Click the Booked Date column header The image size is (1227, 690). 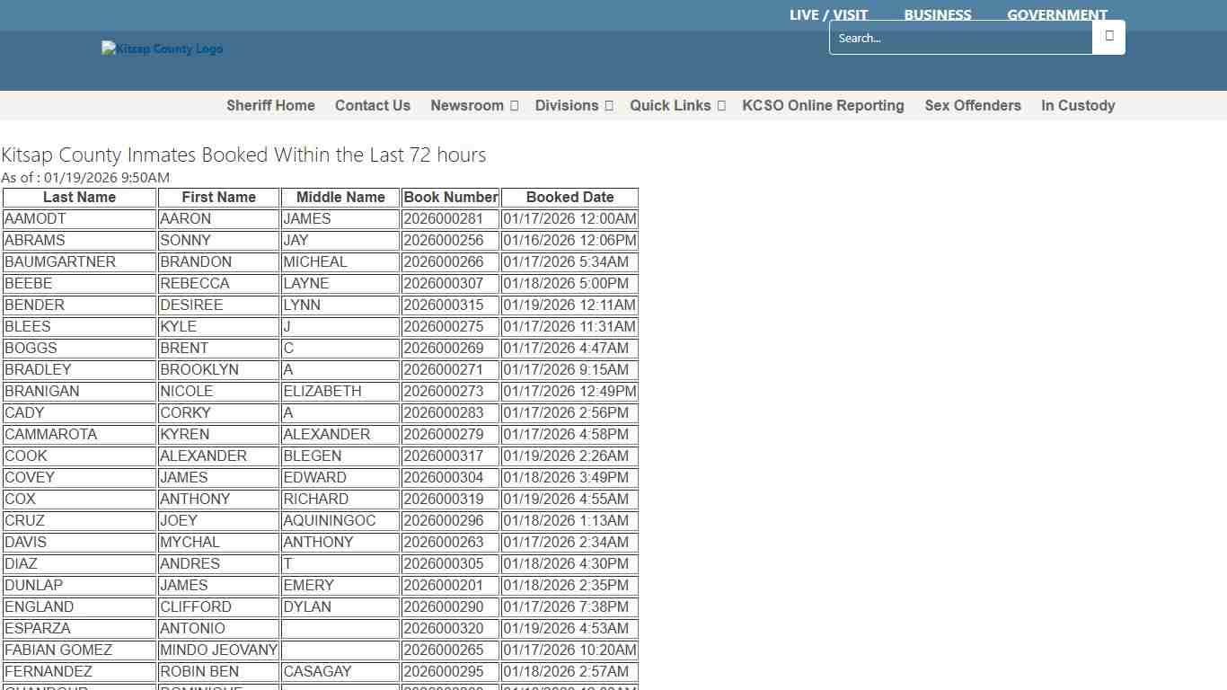[x=569, y=197]
